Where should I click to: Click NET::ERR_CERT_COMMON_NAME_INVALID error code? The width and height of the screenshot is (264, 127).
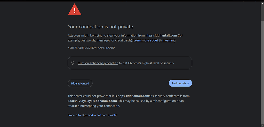[x=91, y=48]
